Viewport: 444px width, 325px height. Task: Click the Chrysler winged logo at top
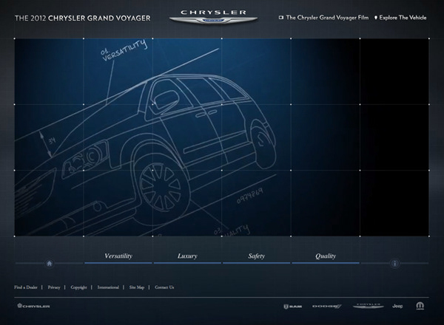pos(214,17)
